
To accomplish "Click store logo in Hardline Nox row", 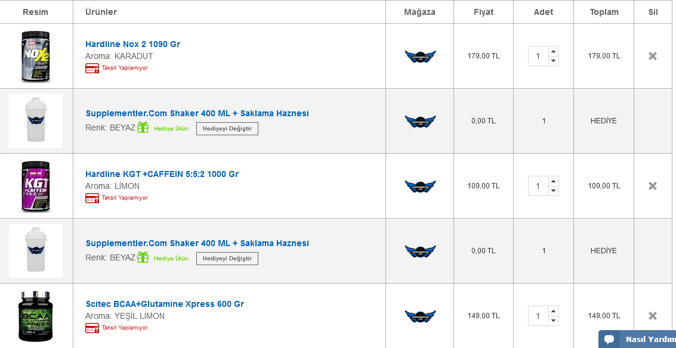I will tap(420, 57).
